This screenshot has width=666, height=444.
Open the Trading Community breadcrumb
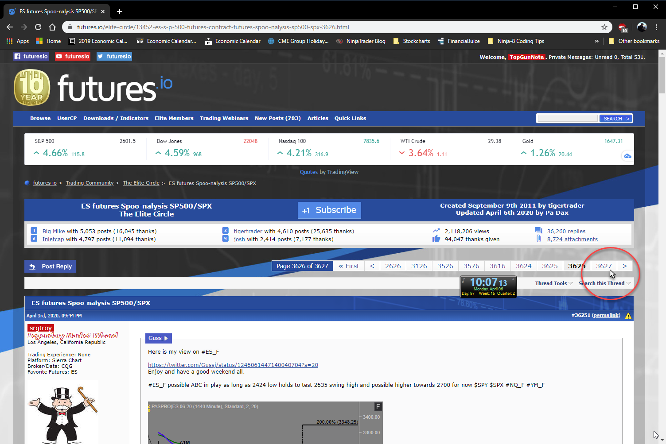coord(90,183)
